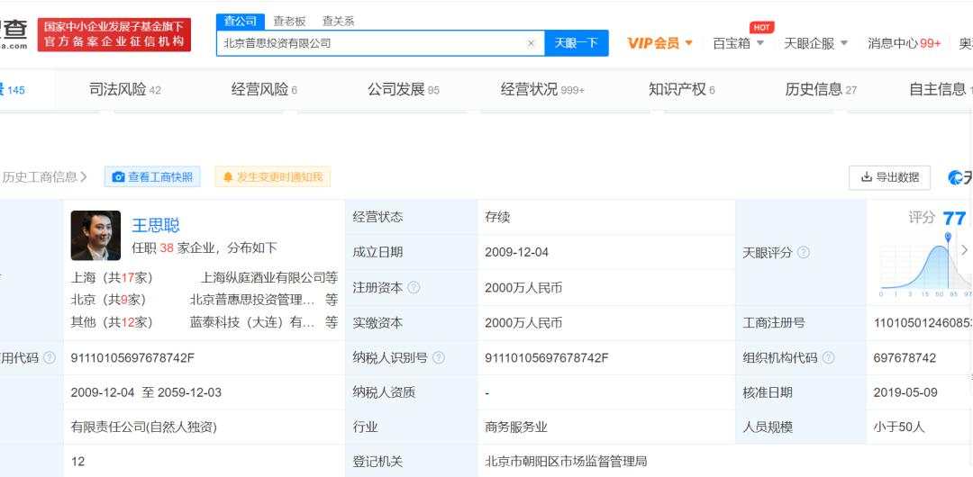
Task: Click 发生变更时通知我 bell button
Action: [x=273, y=177]
